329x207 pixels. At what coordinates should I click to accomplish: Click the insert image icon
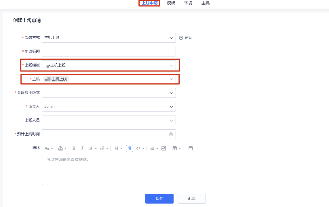pos(164,148)
